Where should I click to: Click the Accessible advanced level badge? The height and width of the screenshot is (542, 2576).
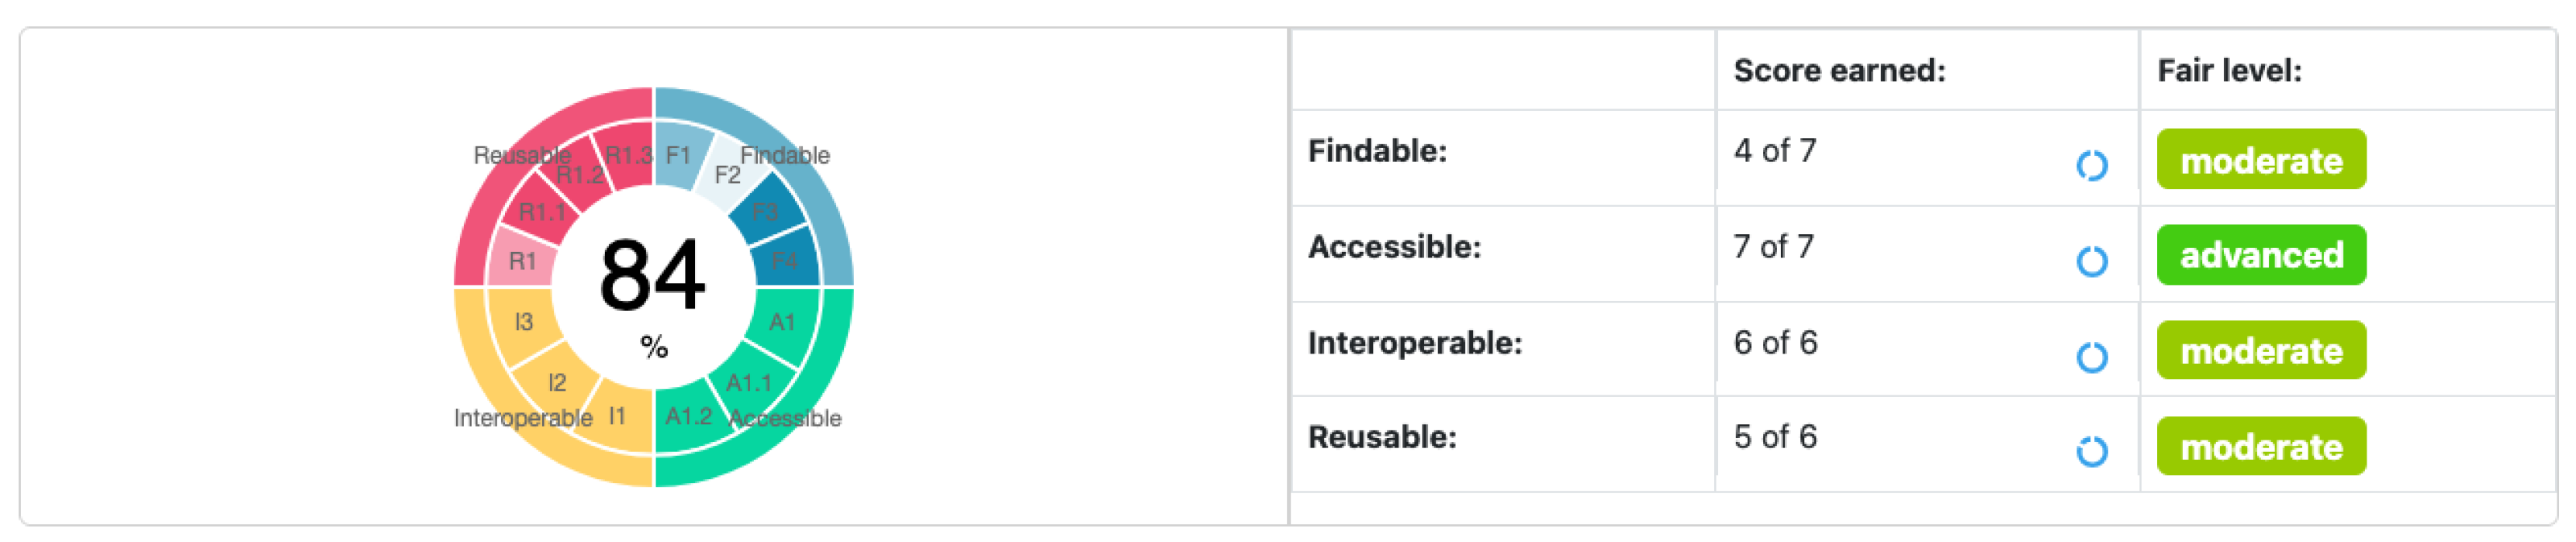[x=2260, y=255]
